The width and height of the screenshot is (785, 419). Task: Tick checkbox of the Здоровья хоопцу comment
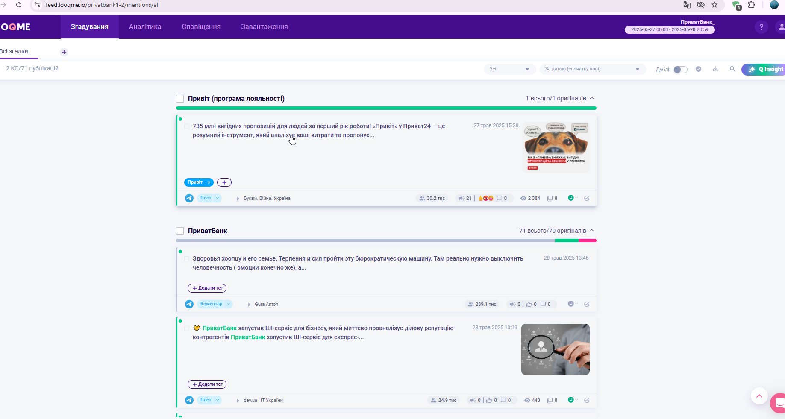pyautogui.click(x=187, y=259)
